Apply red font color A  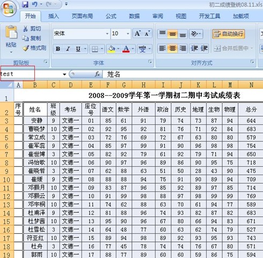click(x=126, y=49)
